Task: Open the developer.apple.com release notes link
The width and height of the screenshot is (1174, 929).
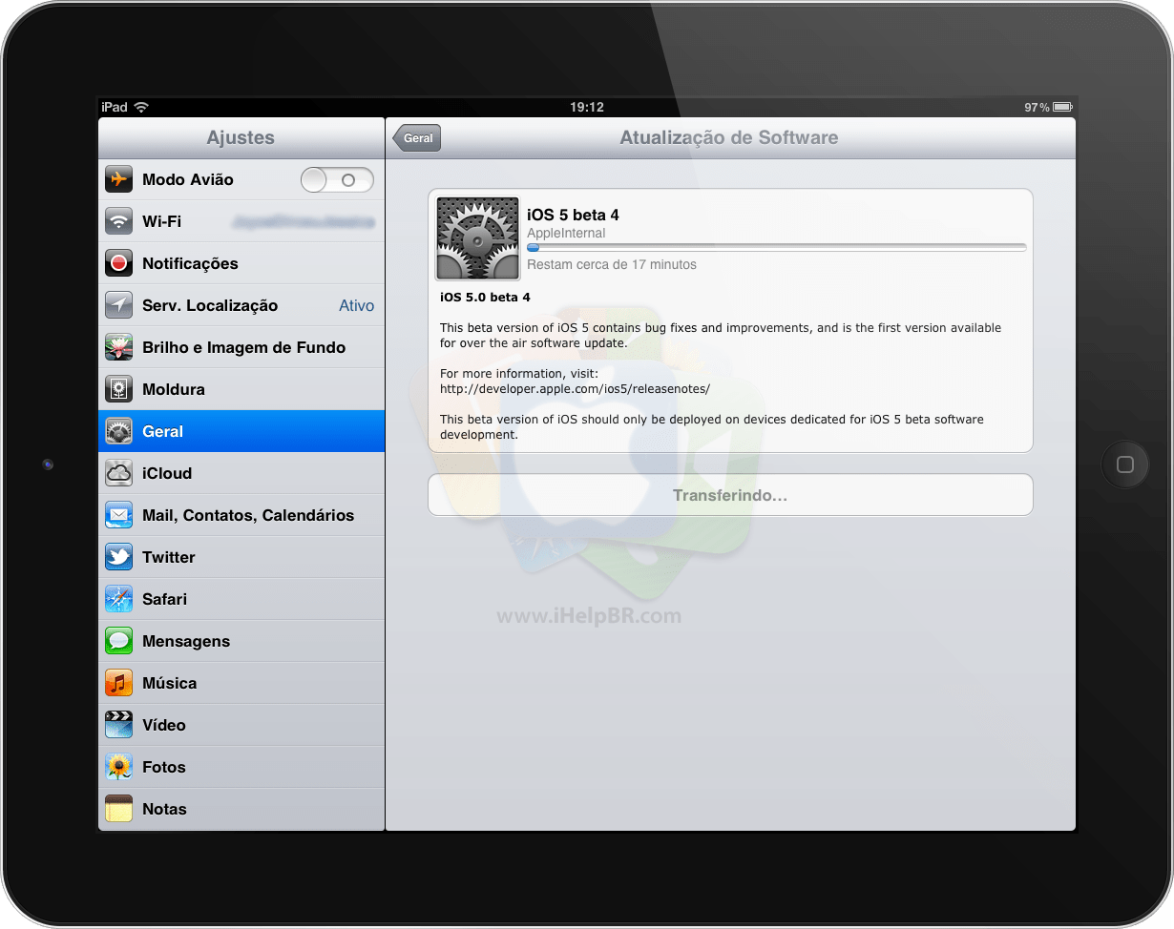Action: pos(575,388)
